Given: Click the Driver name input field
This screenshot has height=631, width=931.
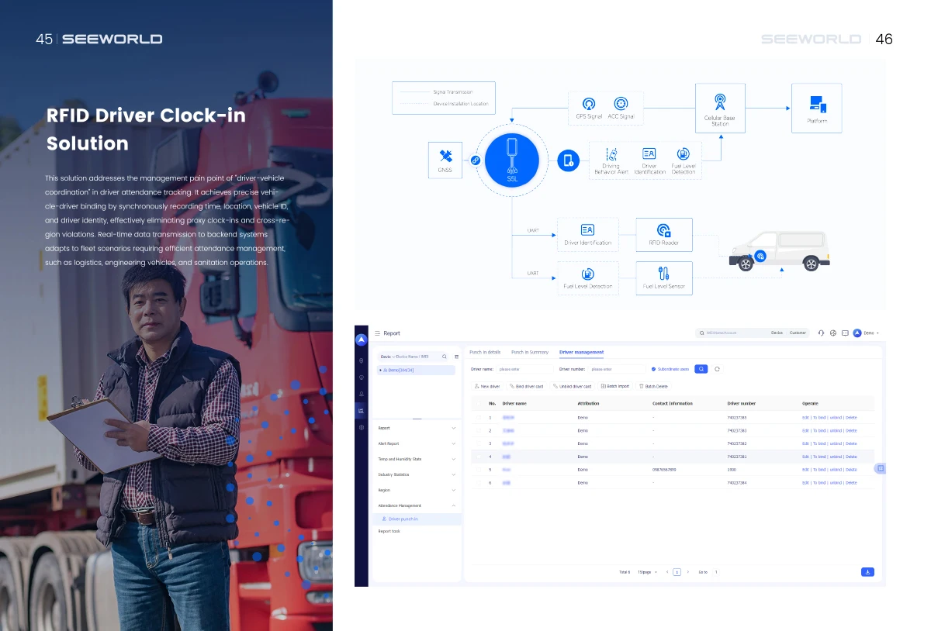Looking at the screenshot, I should pos(524,369).
